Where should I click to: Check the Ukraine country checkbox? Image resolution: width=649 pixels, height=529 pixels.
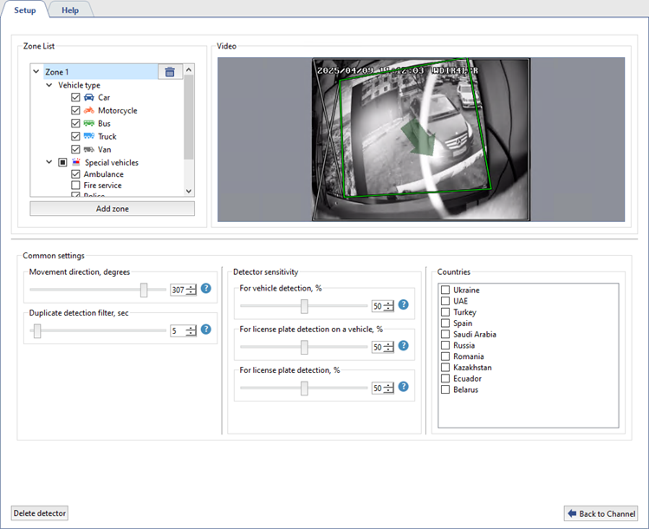point(445,291)
